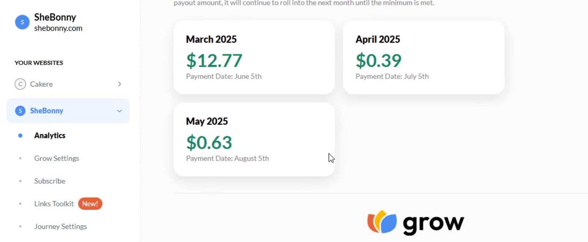
Task: Select the SheBonny website entry
Action: 68,111
